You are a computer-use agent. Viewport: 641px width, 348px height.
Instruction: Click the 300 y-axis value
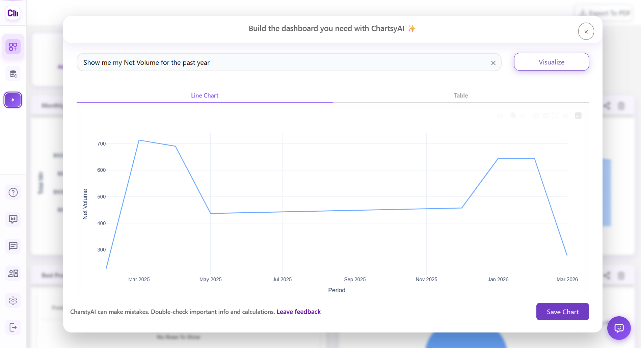[x=101, y=250]
